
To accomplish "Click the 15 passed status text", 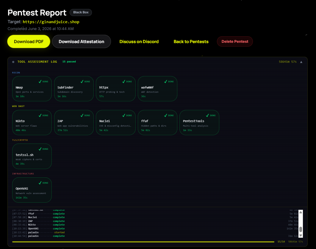I will pyautogui.click(x=69, y=62).
